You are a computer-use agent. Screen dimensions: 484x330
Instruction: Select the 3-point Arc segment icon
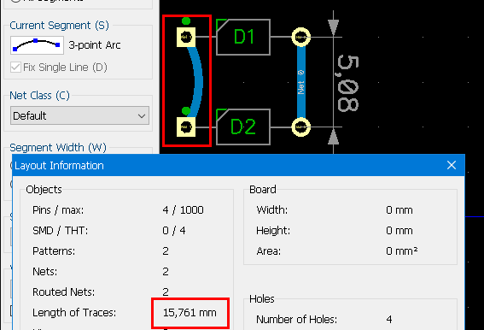tap(37, 45)
